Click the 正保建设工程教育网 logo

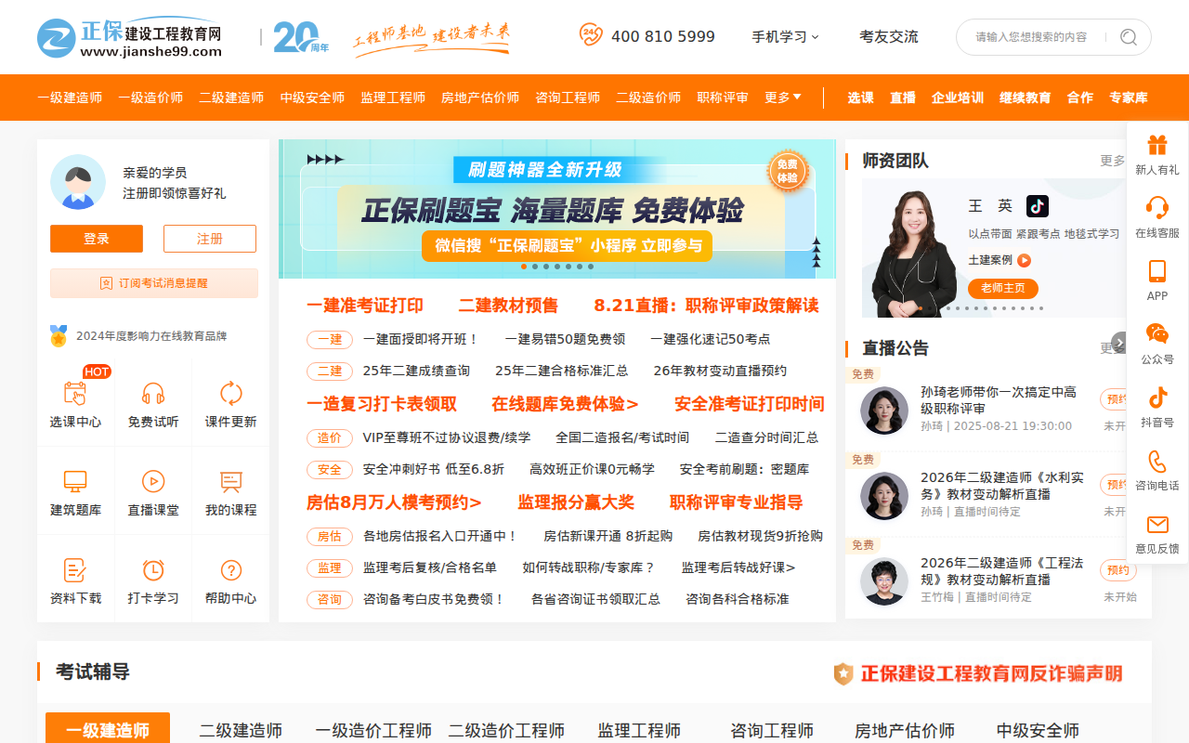130,37
